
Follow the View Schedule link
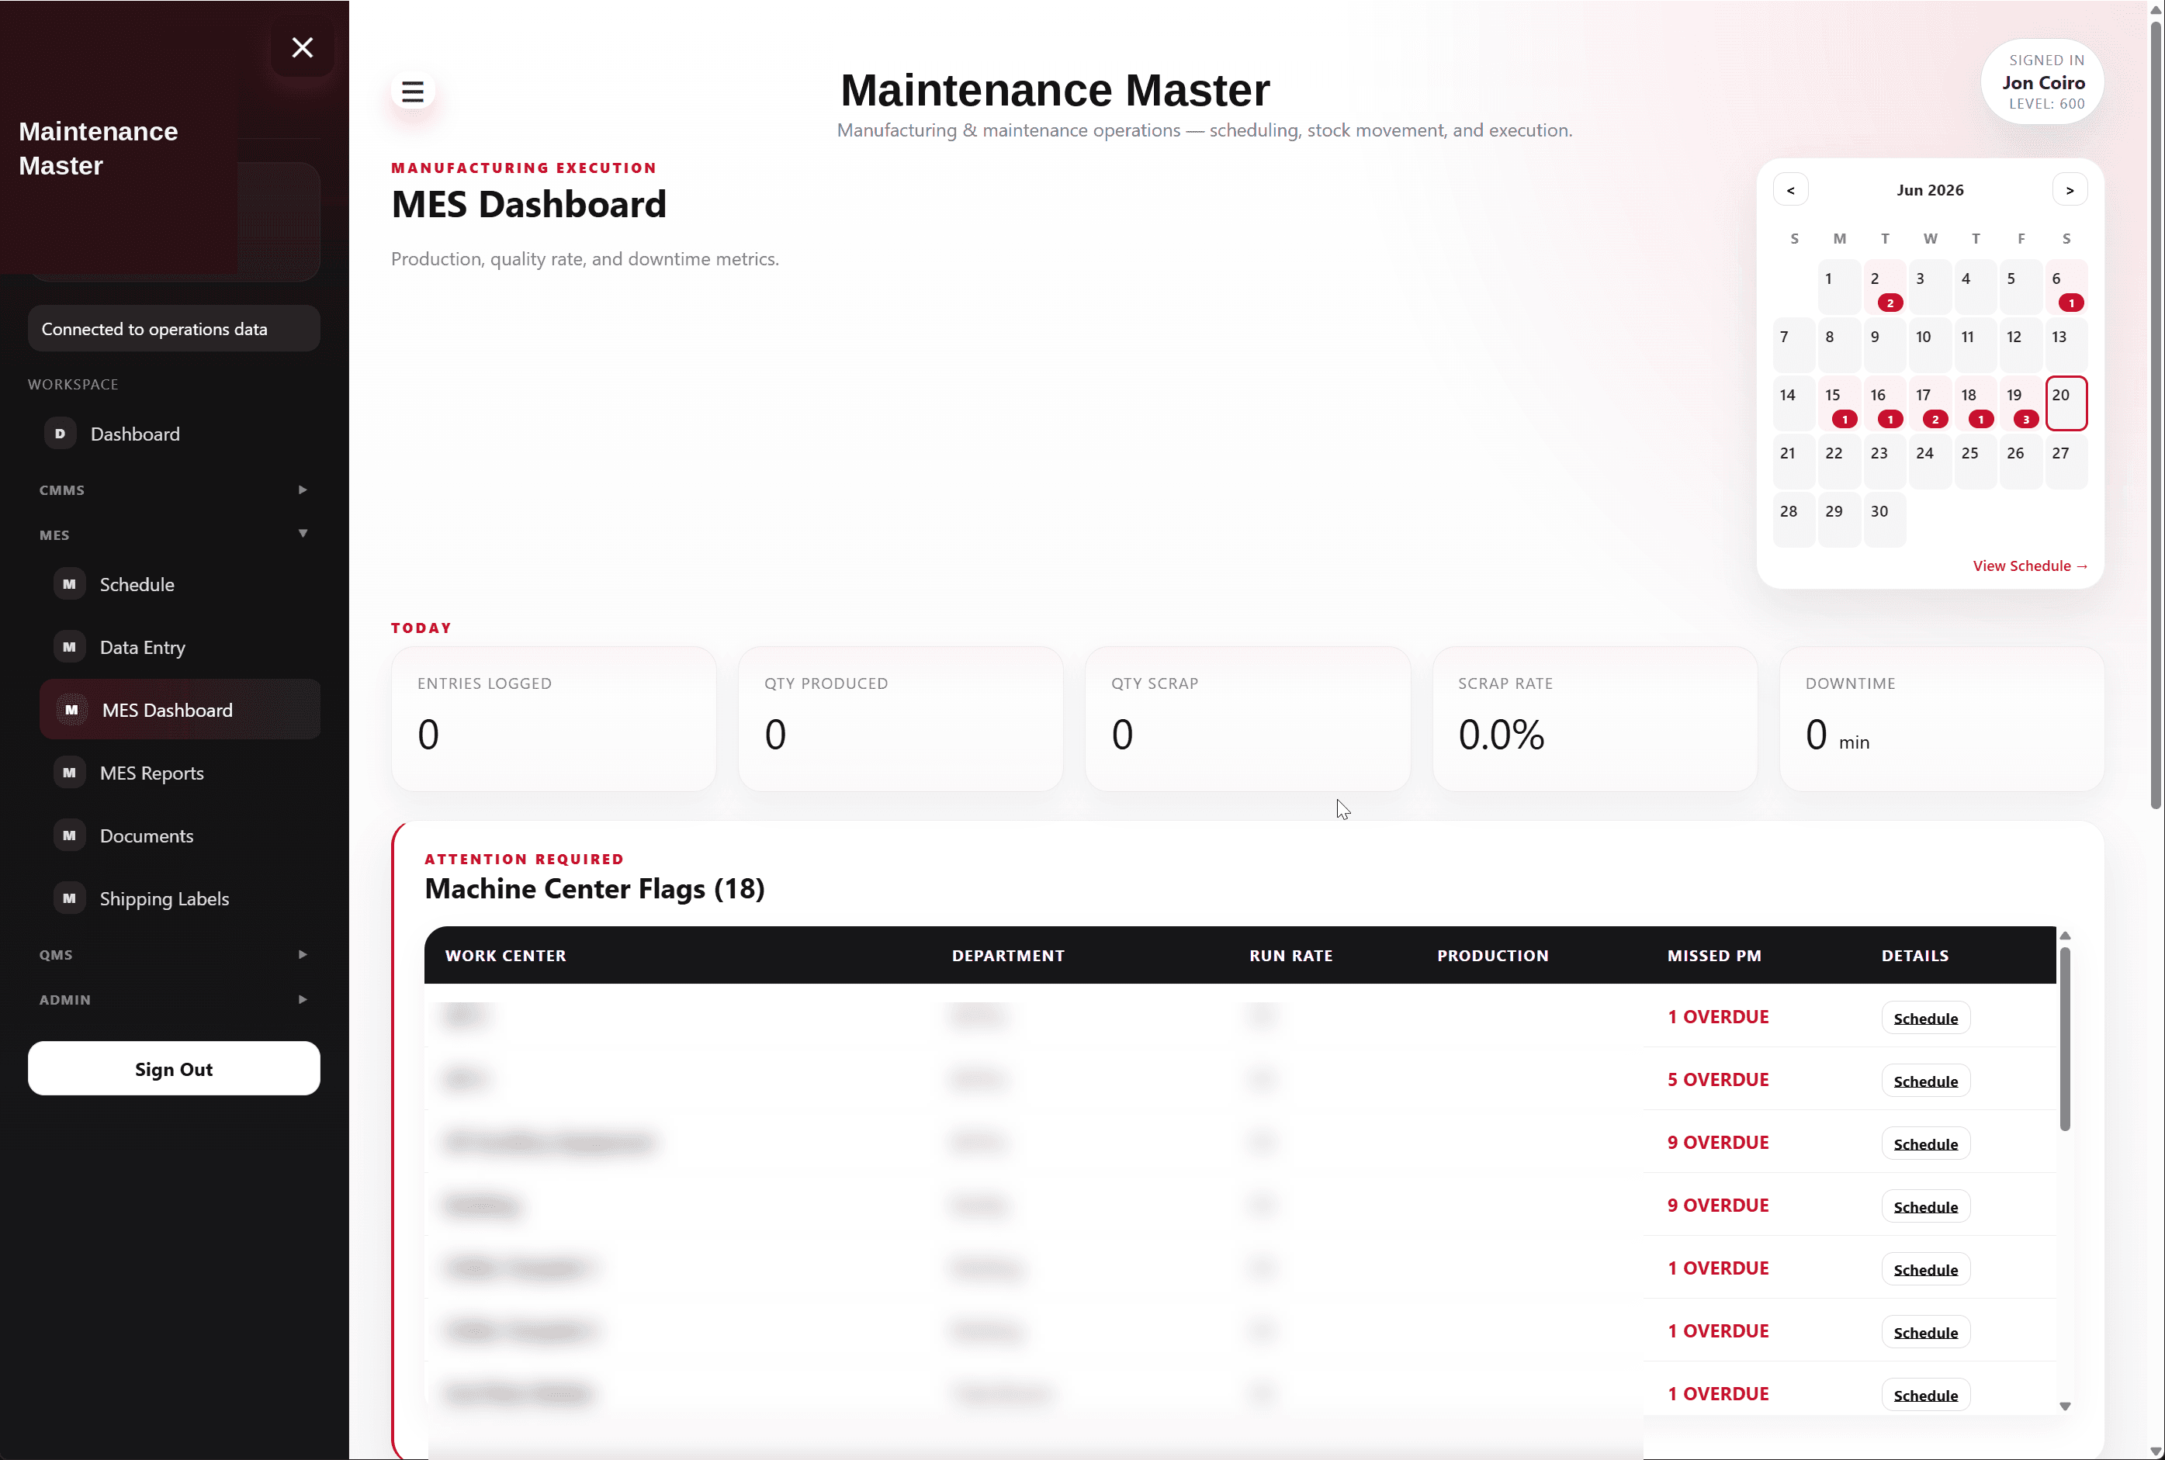click(x=2030, y=566)
